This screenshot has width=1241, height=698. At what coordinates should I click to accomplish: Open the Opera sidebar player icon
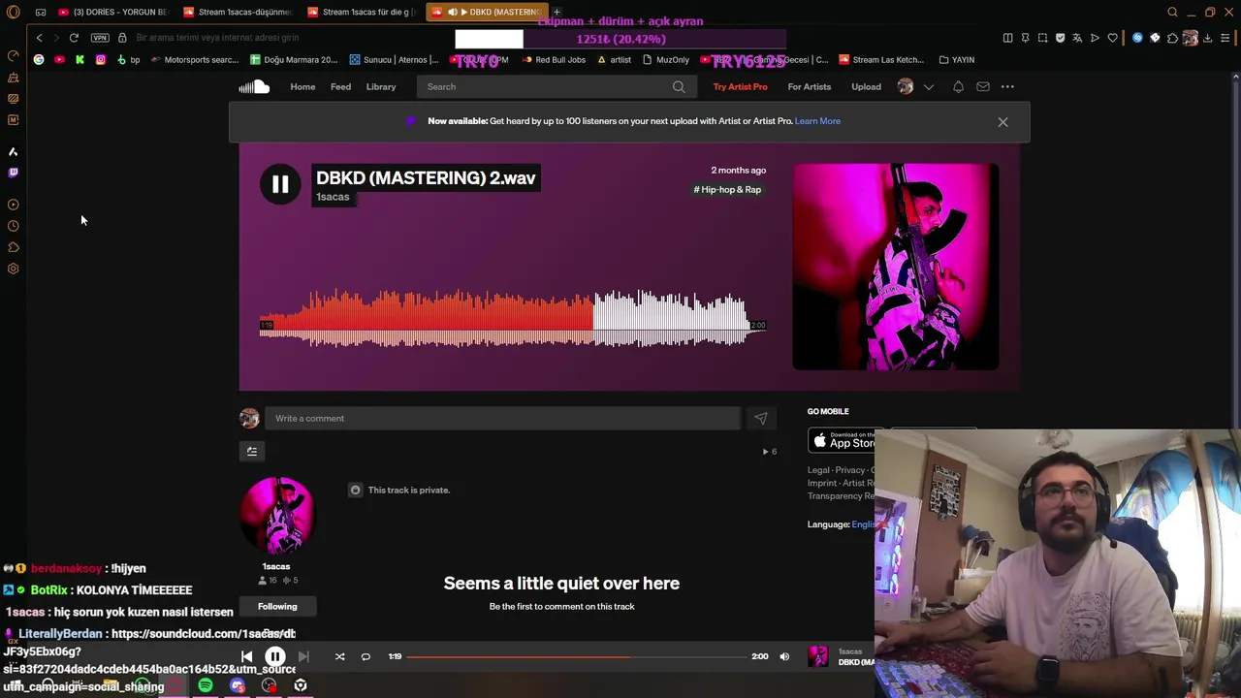pyautogui.click(x=13, y=205)
